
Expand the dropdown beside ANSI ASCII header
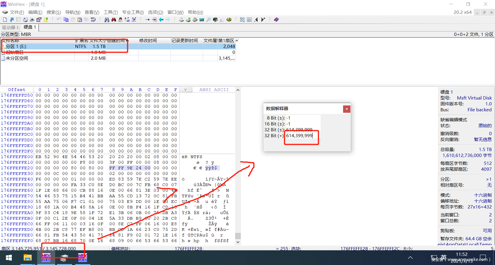coord(186,90)
